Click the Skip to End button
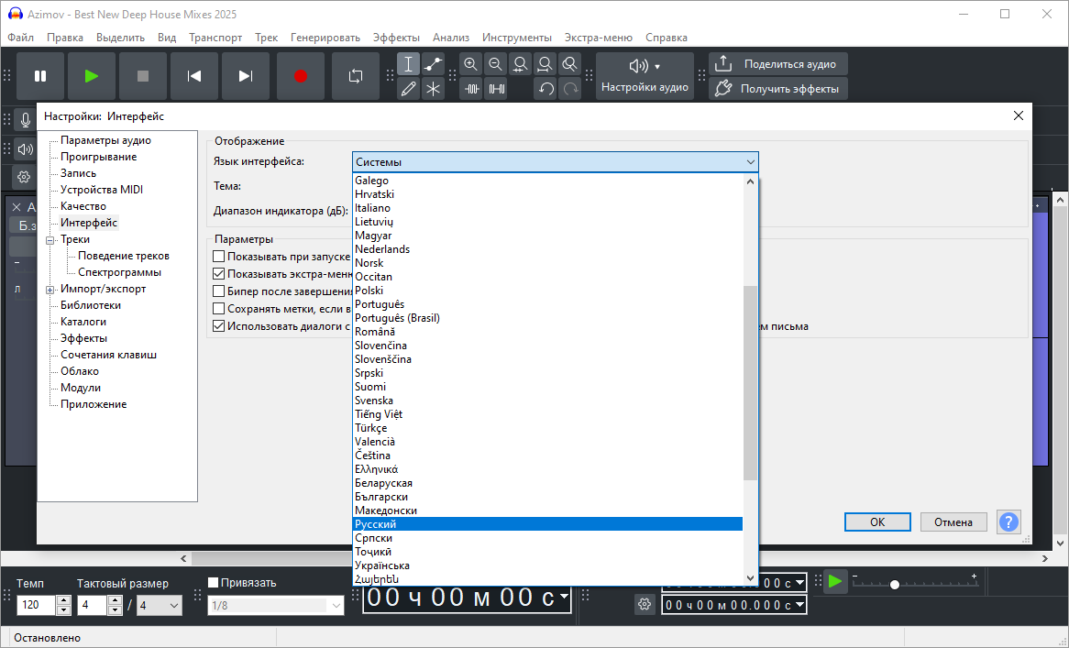This screenshot has width=1069, height=648. (246, 76)
